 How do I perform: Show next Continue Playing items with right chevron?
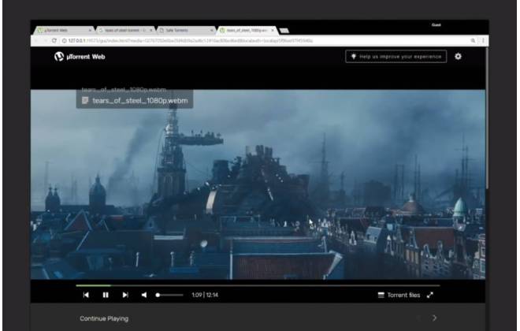(434, 318)
